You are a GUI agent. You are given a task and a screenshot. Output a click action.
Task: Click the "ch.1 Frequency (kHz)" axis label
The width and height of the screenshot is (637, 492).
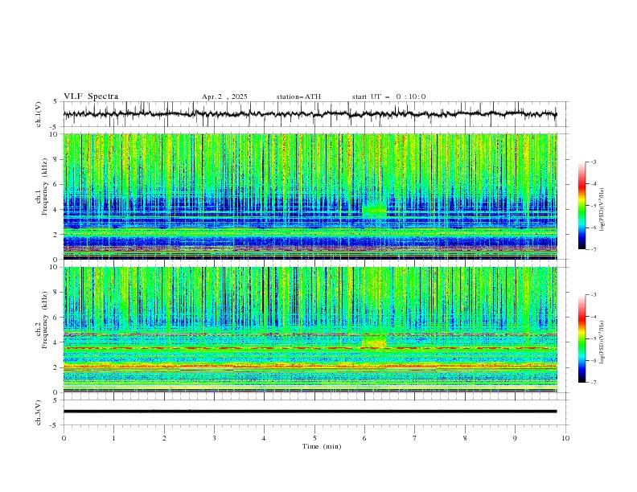click(43, 187)
